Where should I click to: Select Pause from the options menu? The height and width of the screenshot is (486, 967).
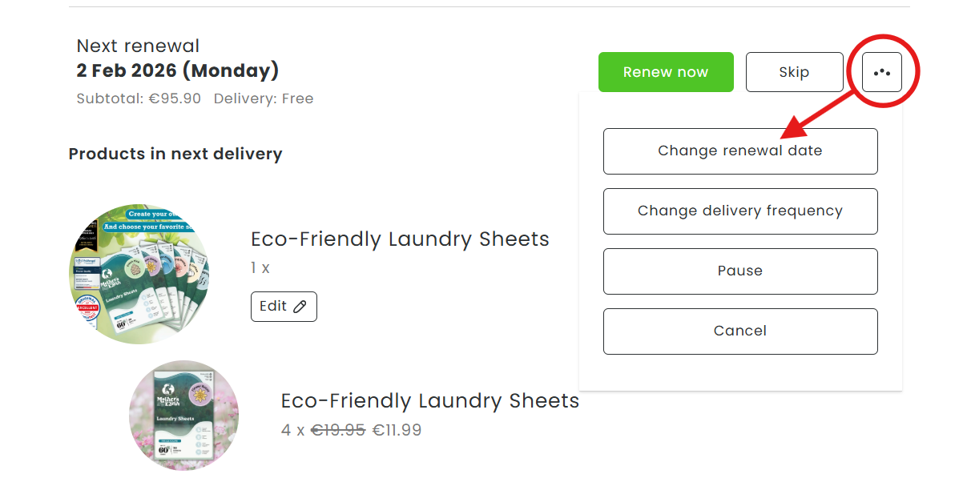(x=740, y=271)
